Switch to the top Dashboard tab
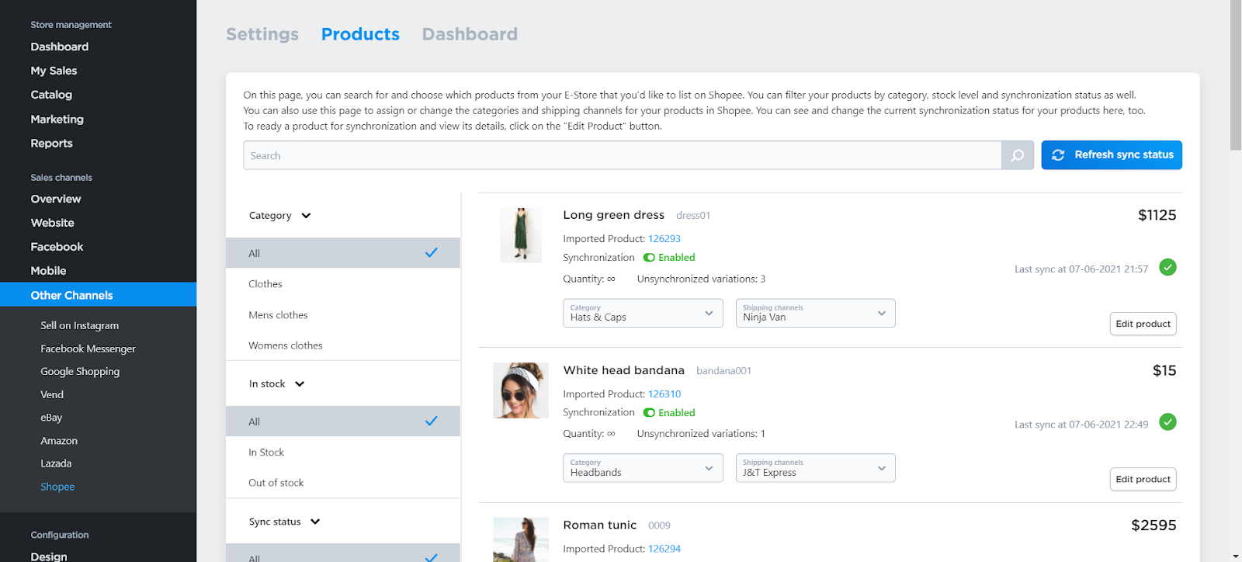 [x=470, y=34]
